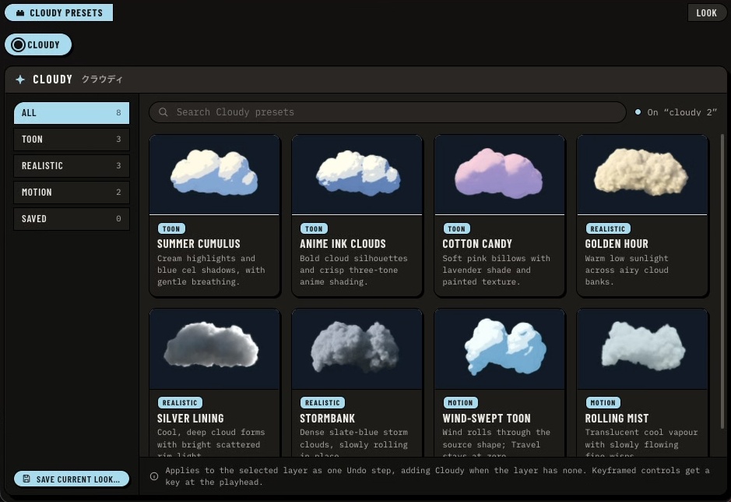Click the Realistic tag on Silver Lining
The height and width of the screenshot is (502, 731).
pyautogui.click(x=180, y=402)
